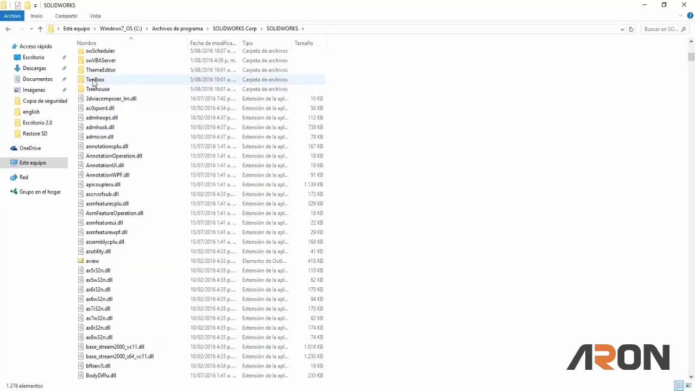Select file AnnotationOperation.dll
This screenshot has height=391, width=695.
(x=114, y=156)
